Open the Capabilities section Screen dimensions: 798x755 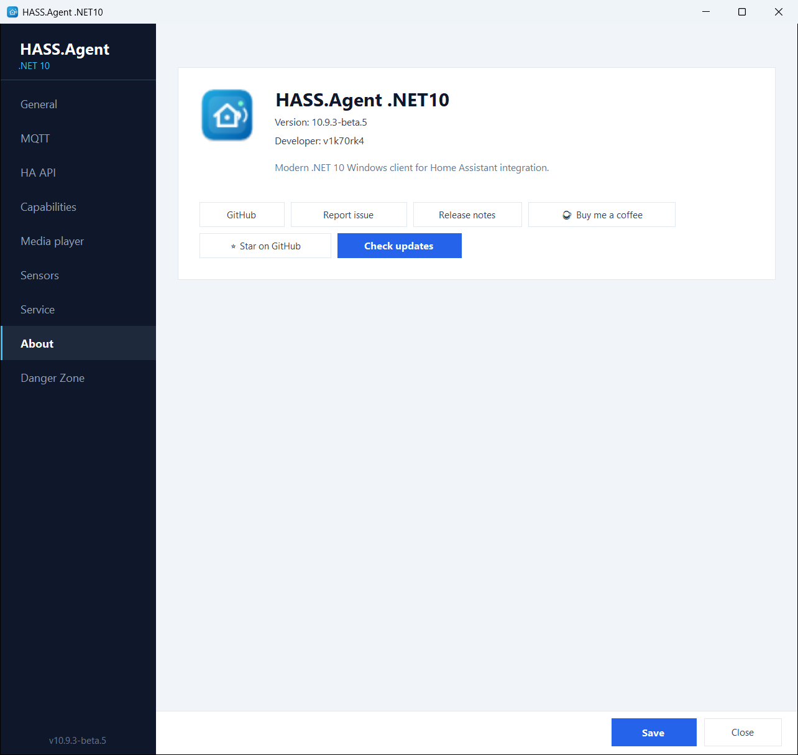(78, 206)
